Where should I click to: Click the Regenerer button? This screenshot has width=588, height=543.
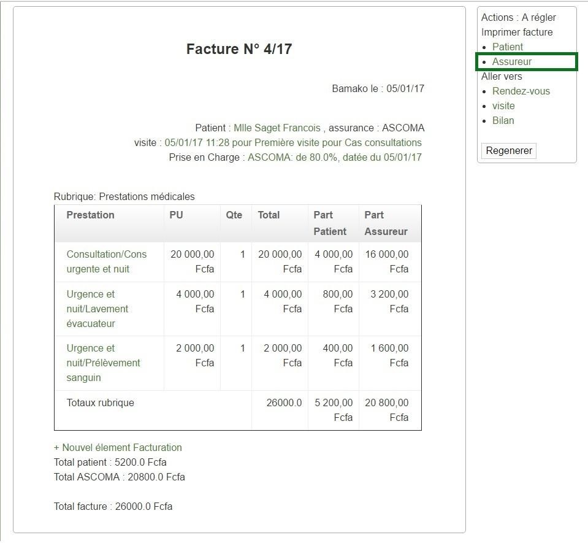pyautogui.click(x=509, y=150)
